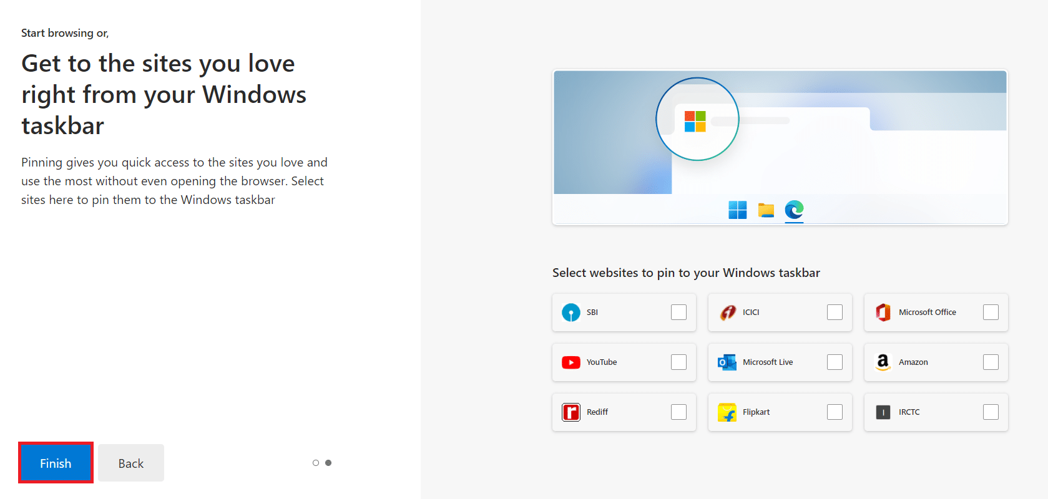
Task: Click the ICICI logo icon
Action: point(727,312)
